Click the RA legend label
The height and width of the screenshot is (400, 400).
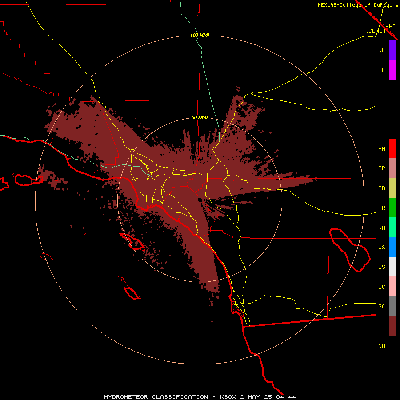point(381,228)
